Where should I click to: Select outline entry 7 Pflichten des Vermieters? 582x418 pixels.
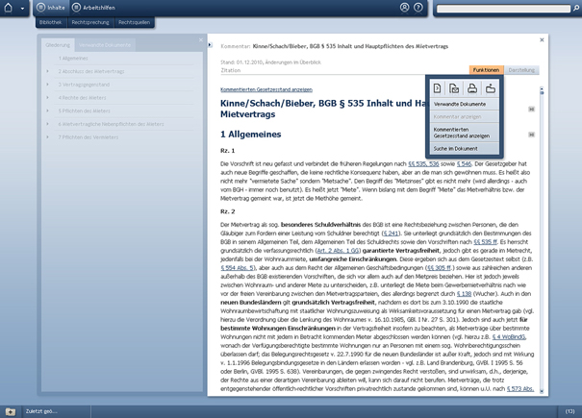(x=89, y=136)
